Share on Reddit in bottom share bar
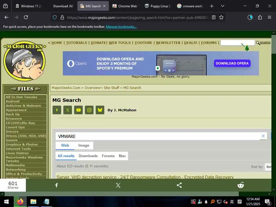 (x=241, y=185)
